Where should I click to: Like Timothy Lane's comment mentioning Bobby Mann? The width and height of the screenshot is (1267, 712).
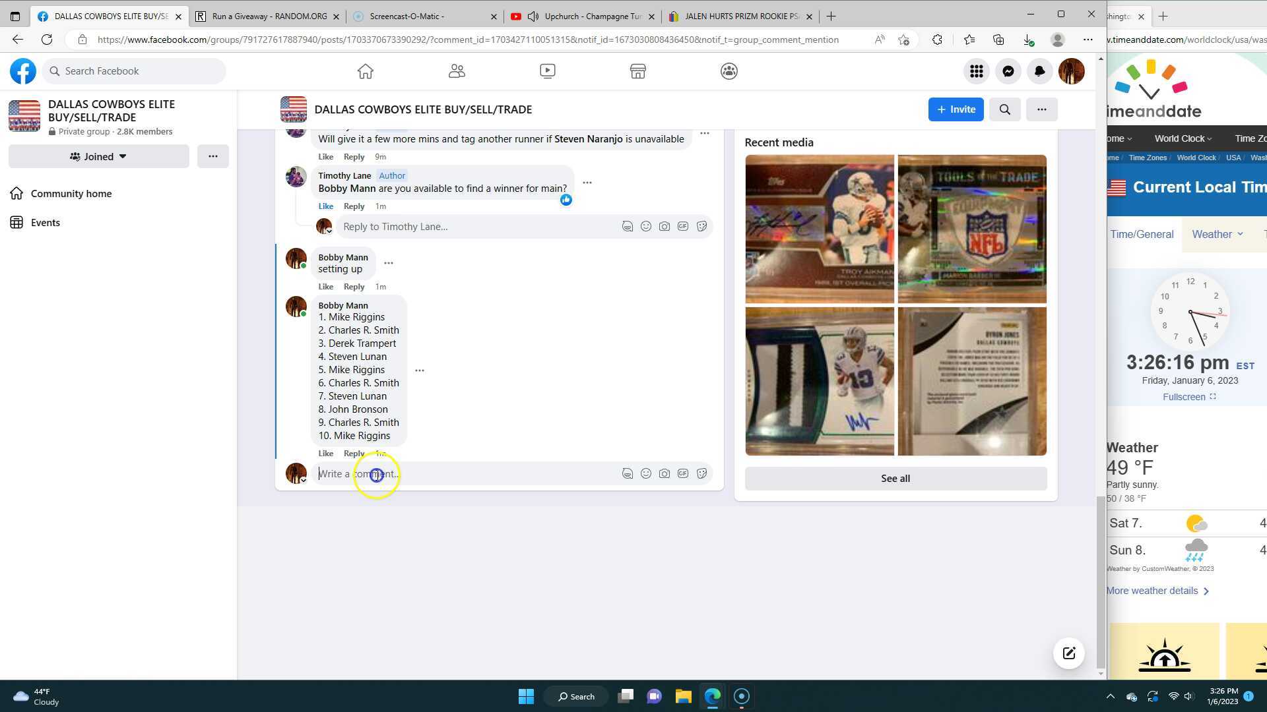pyautogui.click(x=325, y=206)
